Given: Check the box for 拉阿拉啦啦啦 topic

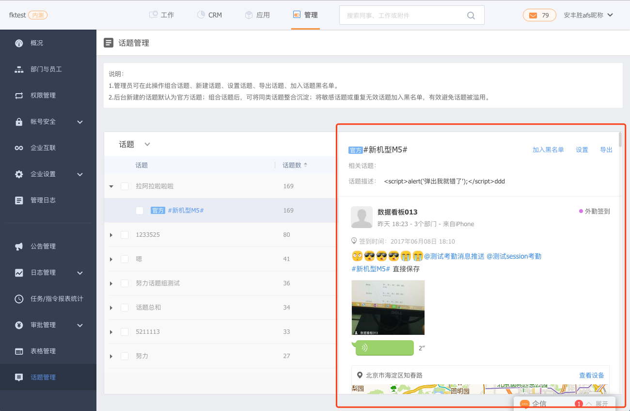Looking at the screenshot, I should pyautogui.click(x=125, y=186).
